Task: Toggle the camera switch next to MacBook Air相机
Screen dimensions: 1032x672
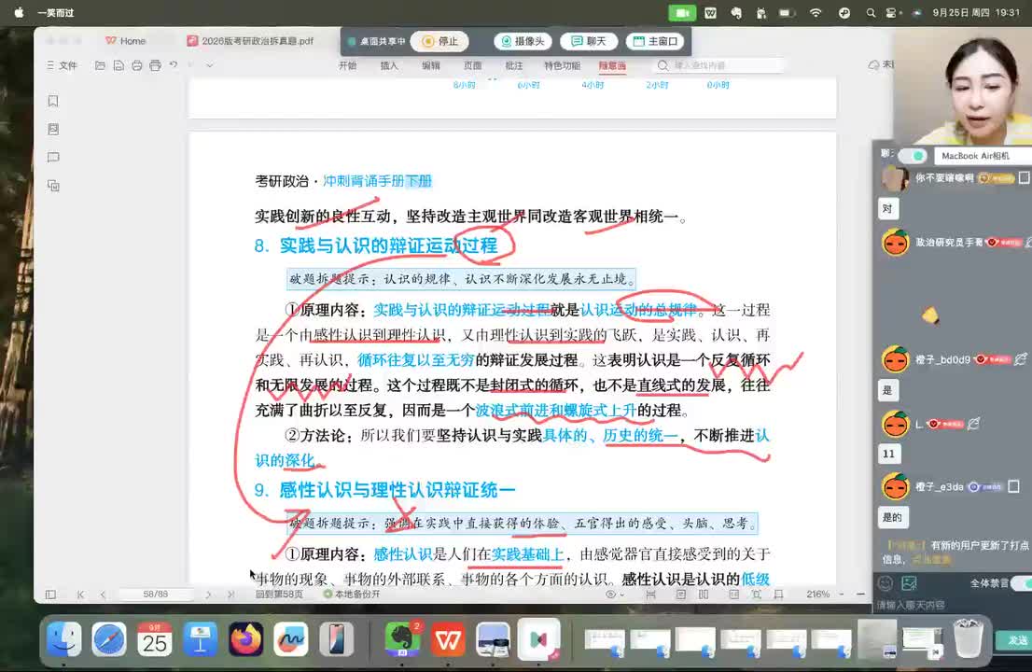Action: tap(913, 155)
